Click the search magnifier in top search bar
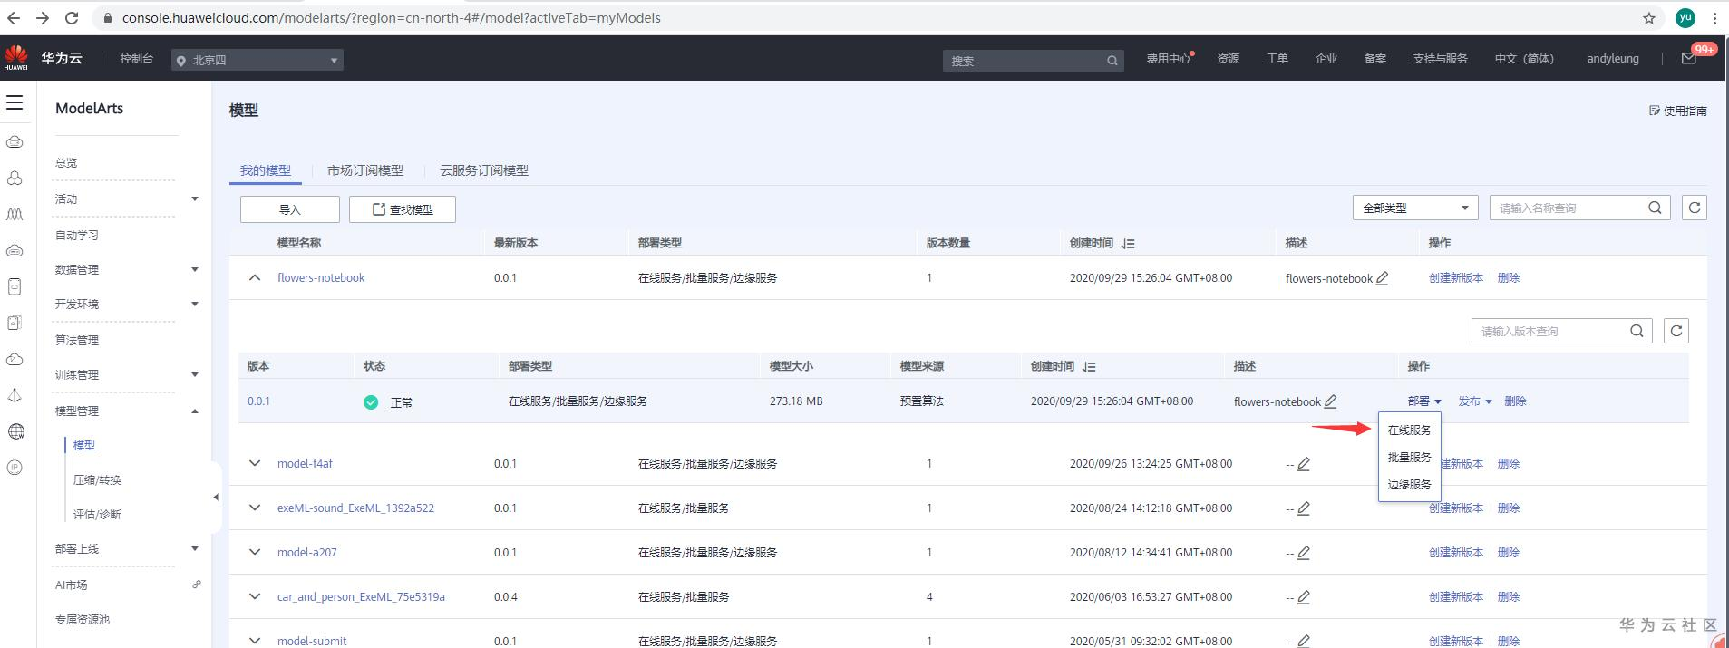The width and height of the screenshot is (1729, 648). tap(1112, 61)
